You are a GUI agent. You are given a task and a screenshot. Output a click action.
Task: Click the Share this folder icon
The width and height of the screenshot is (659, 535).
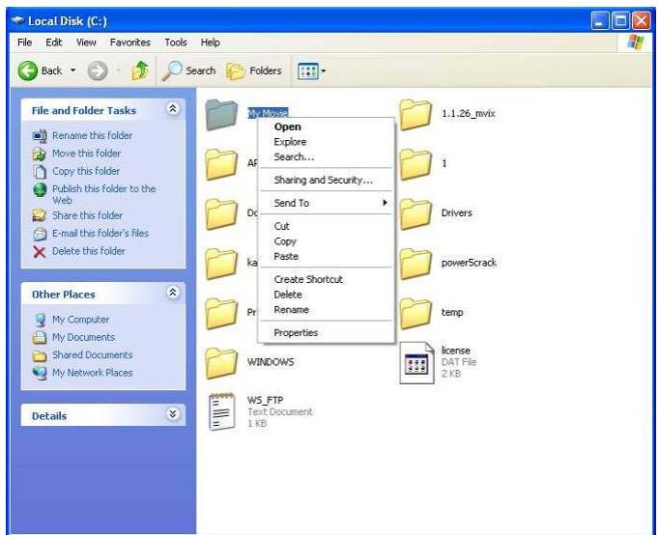40,215
